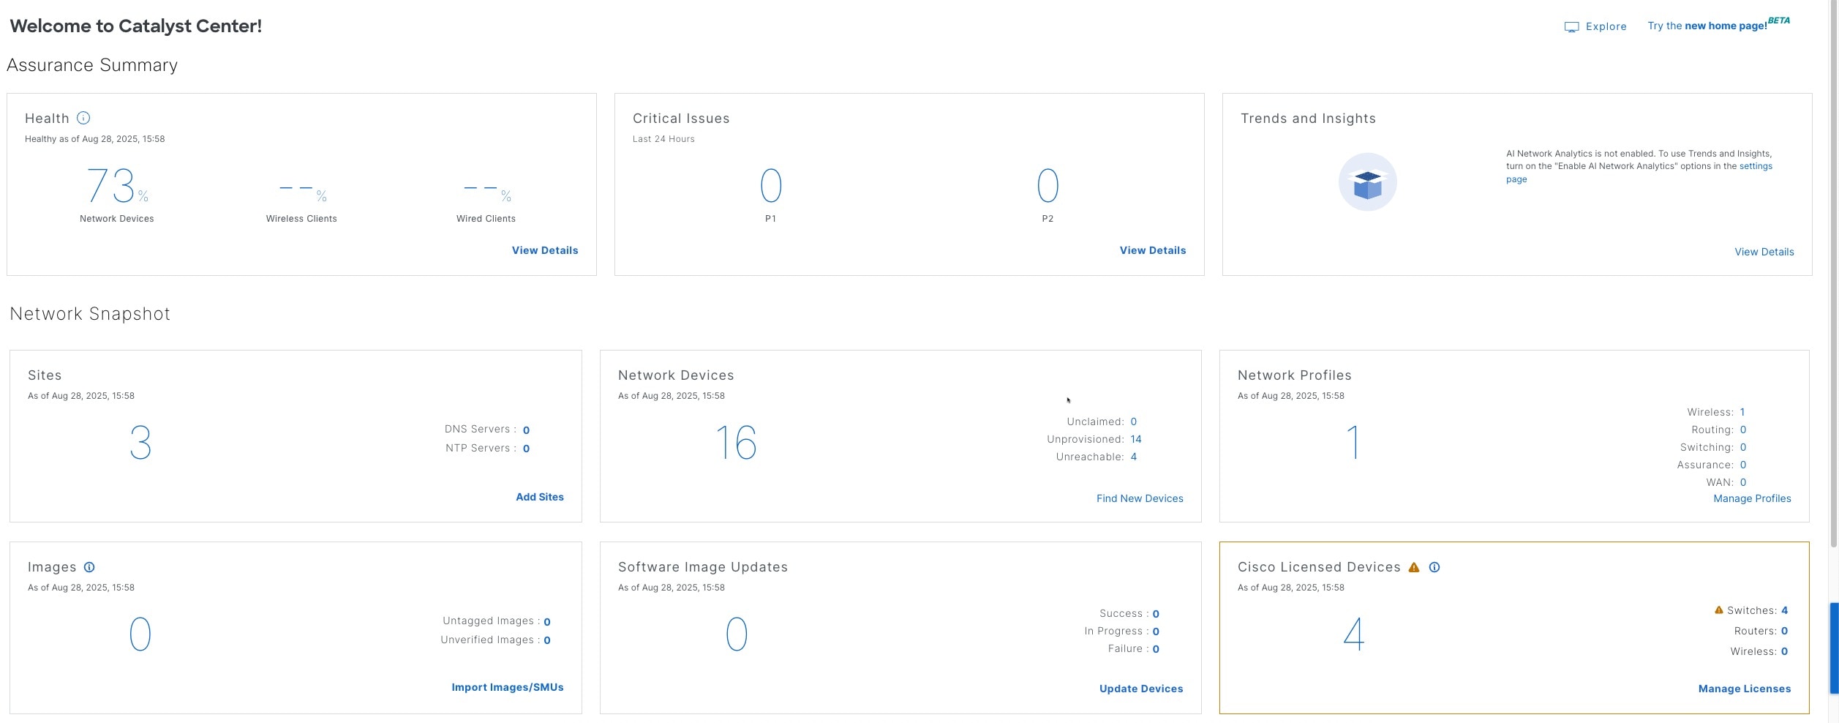Screen dimensions: 1839x723
Task: Click Add Sites in the Sites card
Action: pos(539,497)
